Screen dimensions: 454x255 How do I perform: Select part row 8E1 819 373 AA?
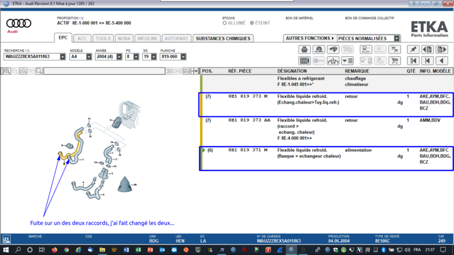tap(326, 132)
